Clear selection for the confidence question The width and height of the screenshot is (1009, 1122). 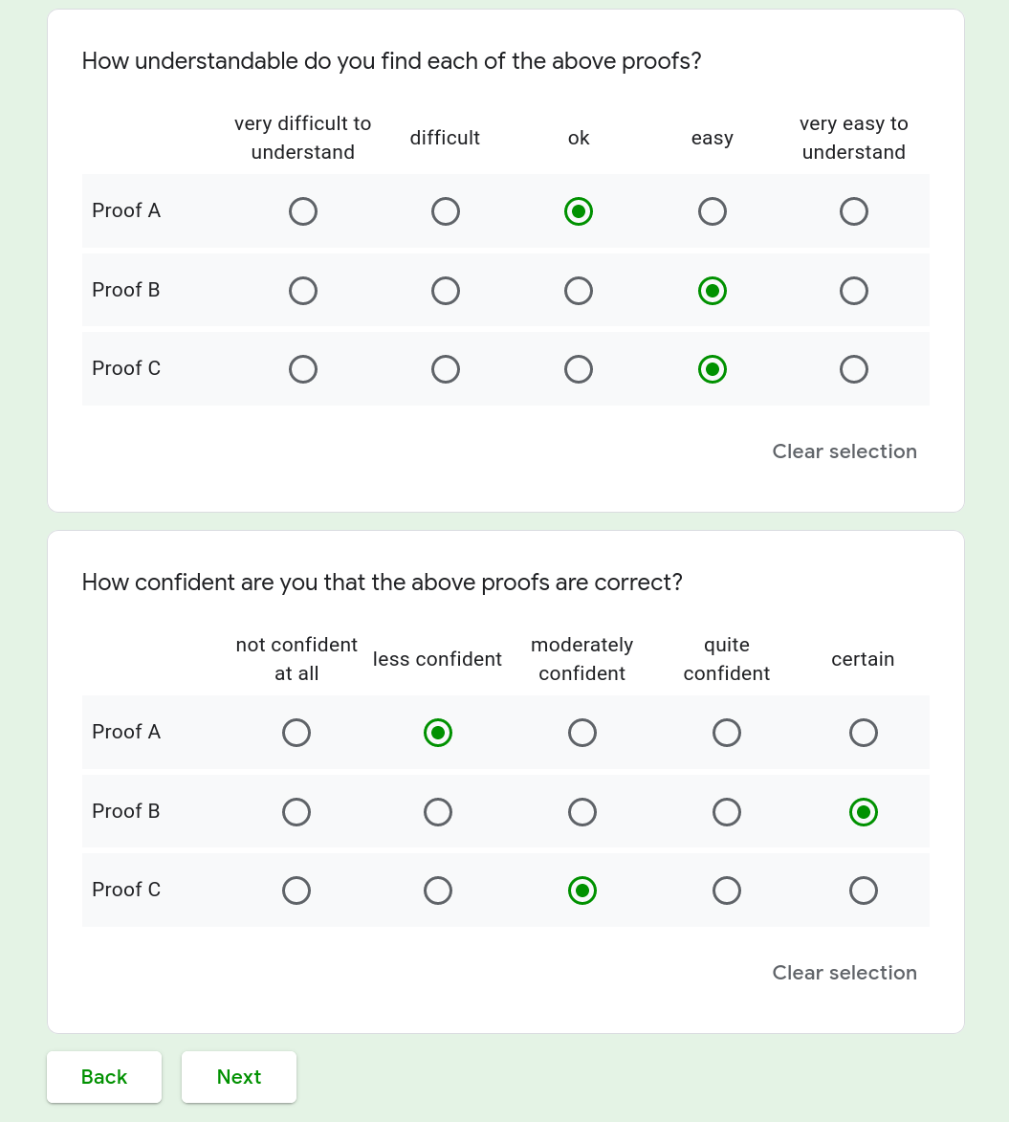click(x=844, y=973)
